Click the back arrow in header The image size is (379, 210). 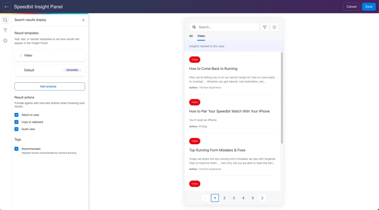coord(7,7)
